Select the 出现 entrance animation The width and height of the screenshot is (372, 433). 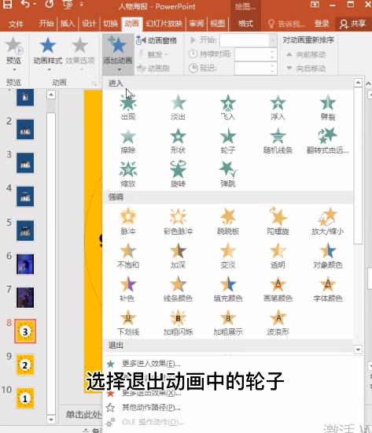[128, 107]
